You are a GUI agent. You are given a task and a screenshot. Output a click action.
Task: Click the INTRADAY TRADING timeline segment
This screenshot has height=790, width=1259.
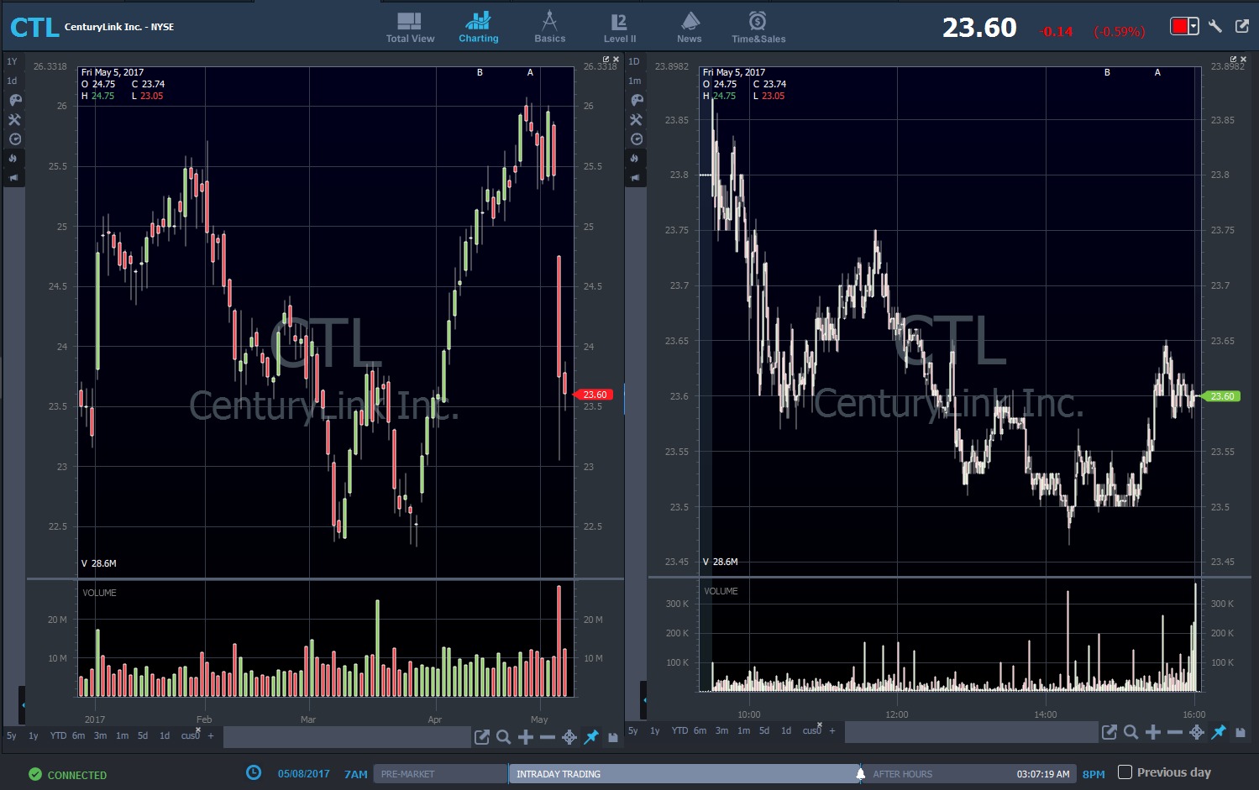[x=684, y=774]
